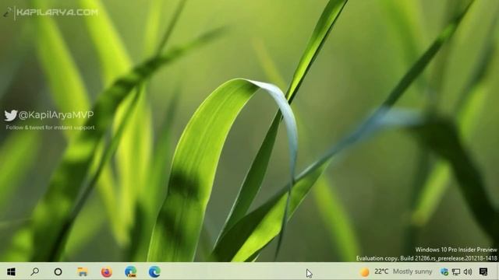The height and width of the screenshot is (280, 499).
Task: Open volume speaker tray icon
Action: 468,271
